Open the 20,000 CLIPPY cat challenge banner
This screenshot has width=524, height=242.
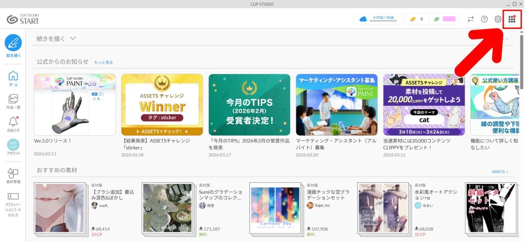[x=424, y=105]
